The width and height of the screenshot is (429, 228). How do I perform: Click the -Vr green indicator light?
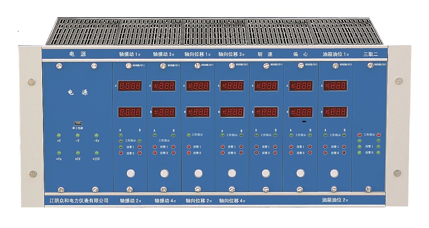coord(96,135)
